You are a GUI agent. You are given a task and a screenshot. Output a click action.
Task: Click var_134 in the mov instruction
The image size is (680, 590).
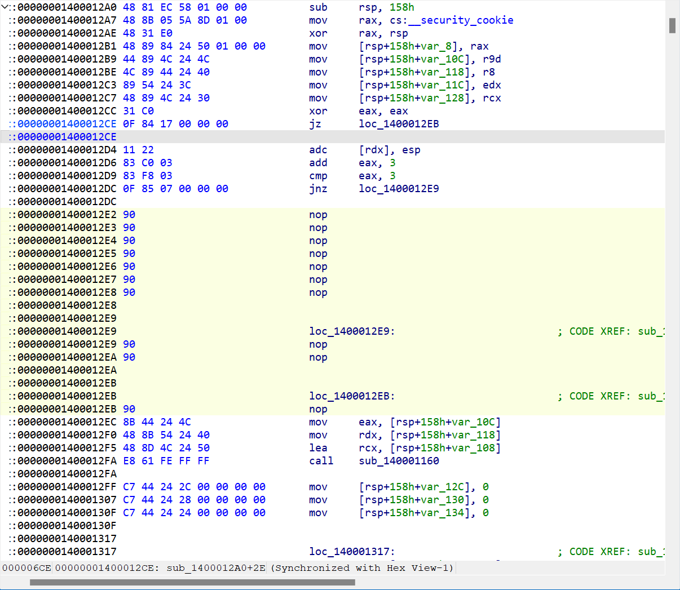point(443,513)
